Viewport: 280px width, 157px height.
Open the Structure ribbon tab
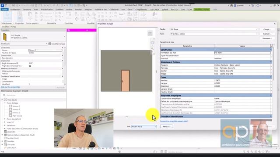(x=27, y=10)
